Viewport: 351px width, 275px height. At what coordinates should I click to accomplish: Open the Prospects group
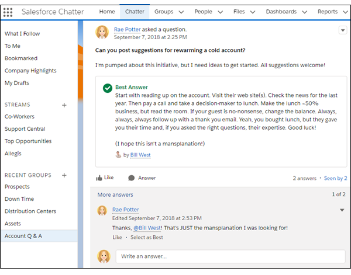pyautogui.click(x=17, y=187)
